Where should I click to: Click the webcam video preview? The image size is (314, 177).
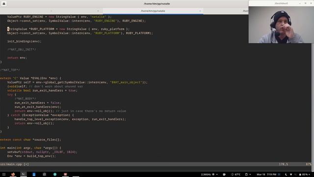pyautogui.click(x=281, y=25)
